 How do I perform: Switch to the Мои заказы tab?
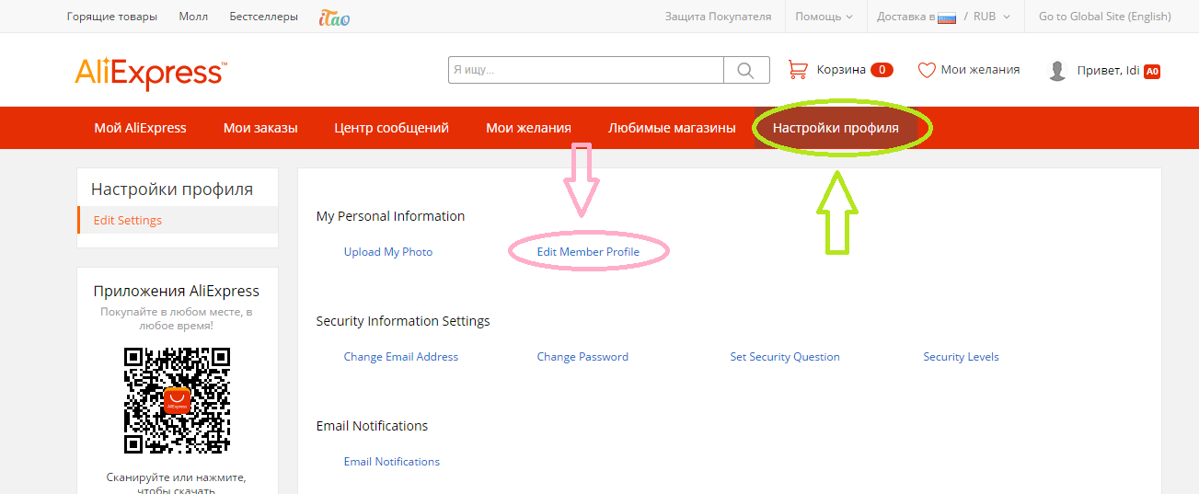[260, 128]
